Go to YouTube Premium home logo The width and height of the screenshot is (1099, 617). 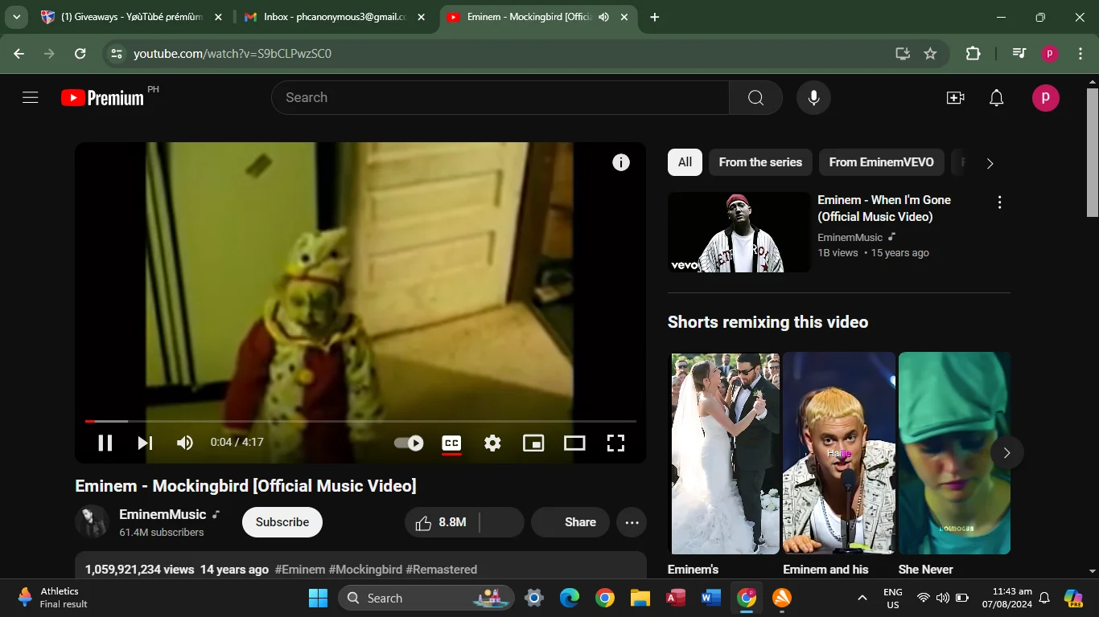click(102, 98)
